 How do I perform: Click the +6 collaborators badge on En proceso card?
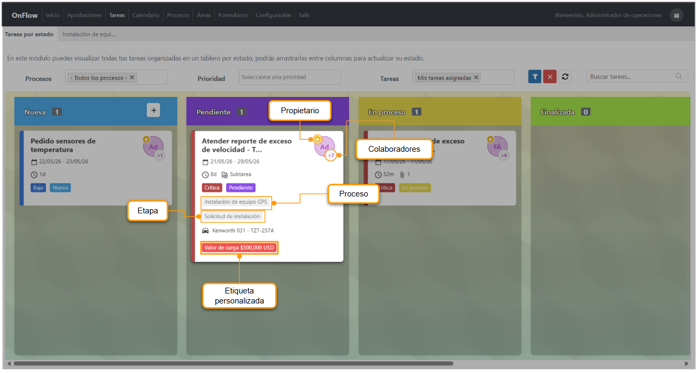[504, 155]
